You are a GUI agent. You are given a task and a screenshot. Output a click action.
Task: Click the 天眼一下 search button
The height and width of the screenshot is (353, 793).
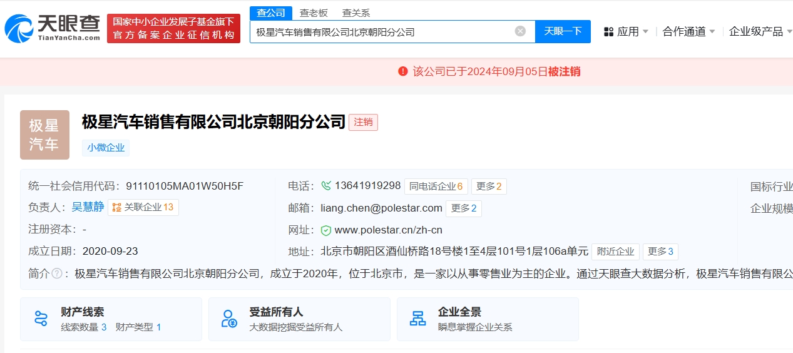coord(563,31)
